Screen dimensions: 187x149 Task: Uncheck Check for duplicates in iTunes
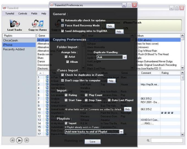pos(62,75)
